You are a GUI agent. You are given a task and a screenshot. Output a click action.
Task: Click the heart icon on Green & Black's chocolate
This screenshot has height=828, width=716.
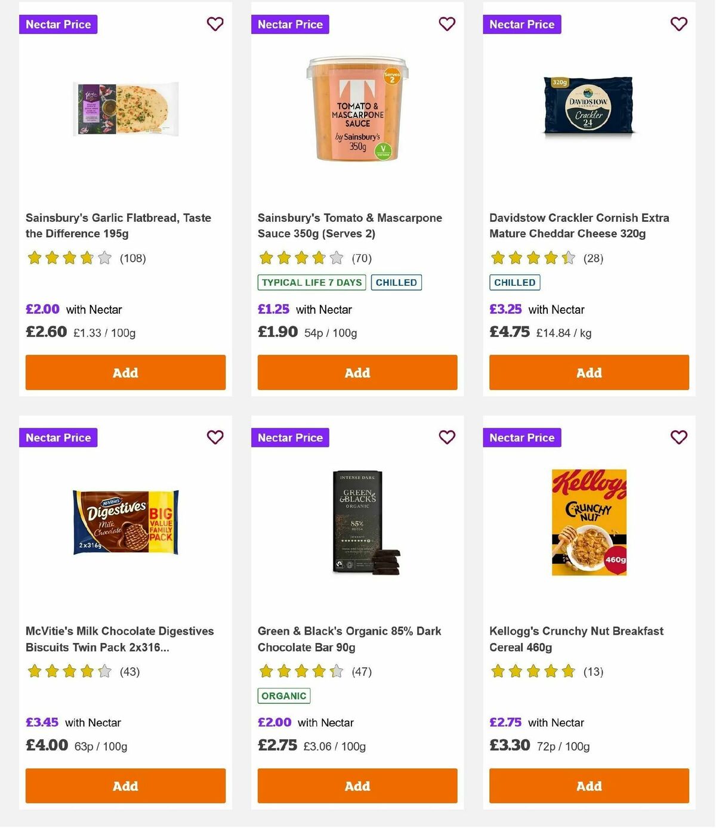pyautogui.click(x=446, y=437)
